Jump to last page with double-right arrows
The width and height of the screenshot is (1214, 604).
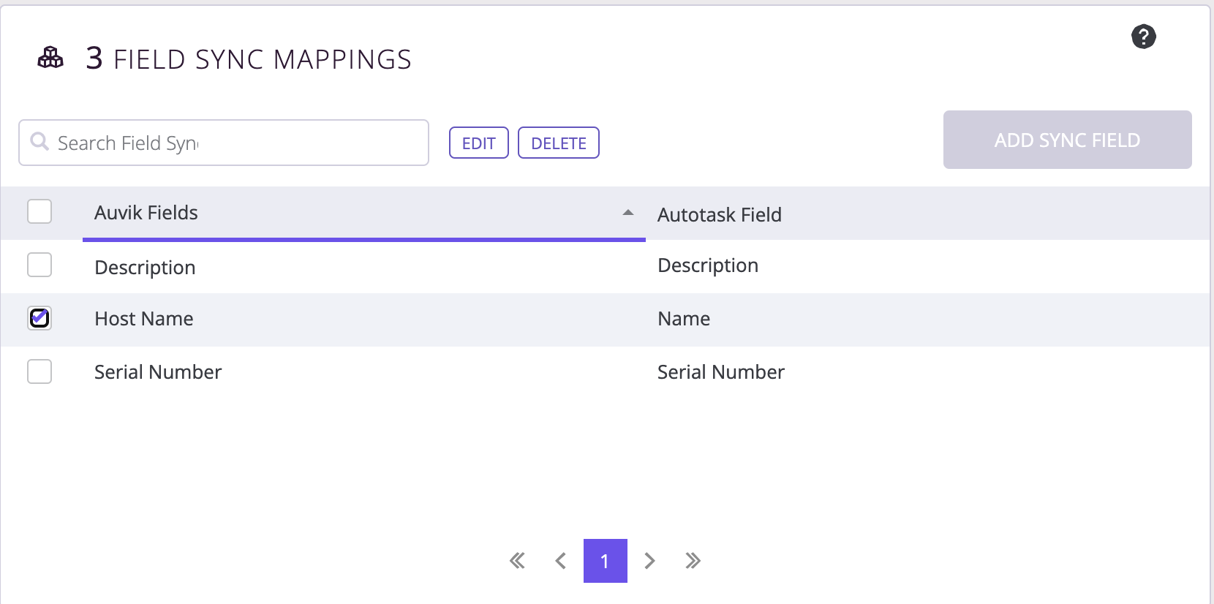coord(693,561)
